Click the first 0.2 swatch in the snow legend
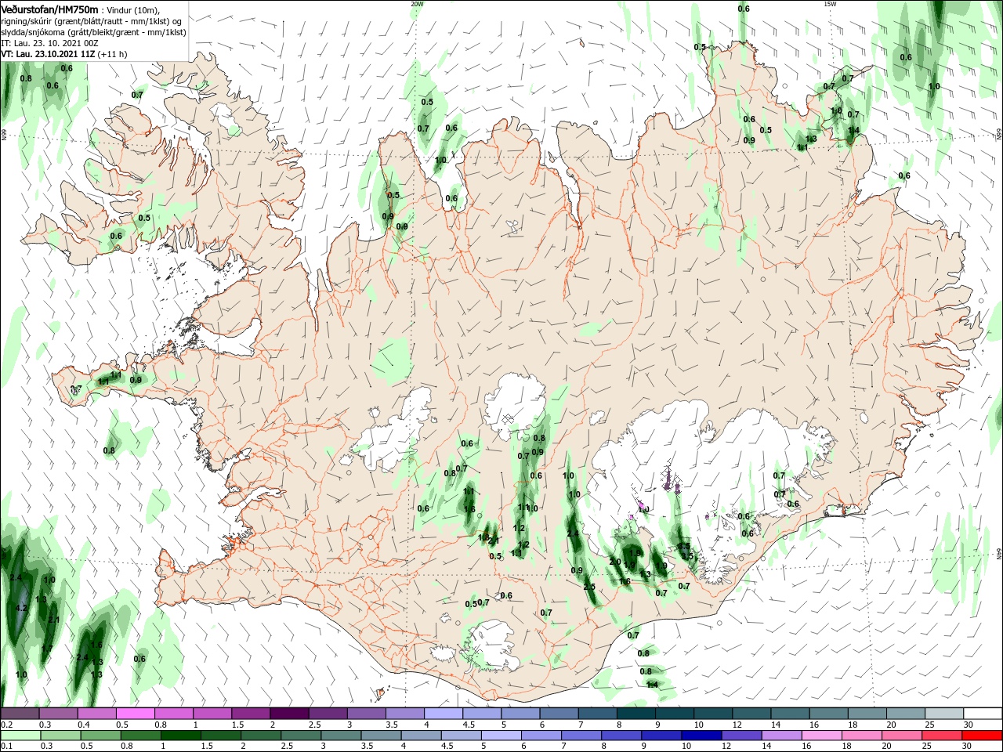The height and width of the screenshot is (752, 1003). click(x=20, y=714)
